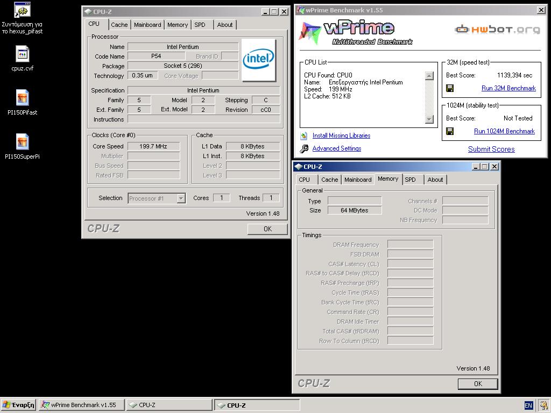Expand the Processor #1 selection dropdown
The image size is (551, 413).
point(181,198)
